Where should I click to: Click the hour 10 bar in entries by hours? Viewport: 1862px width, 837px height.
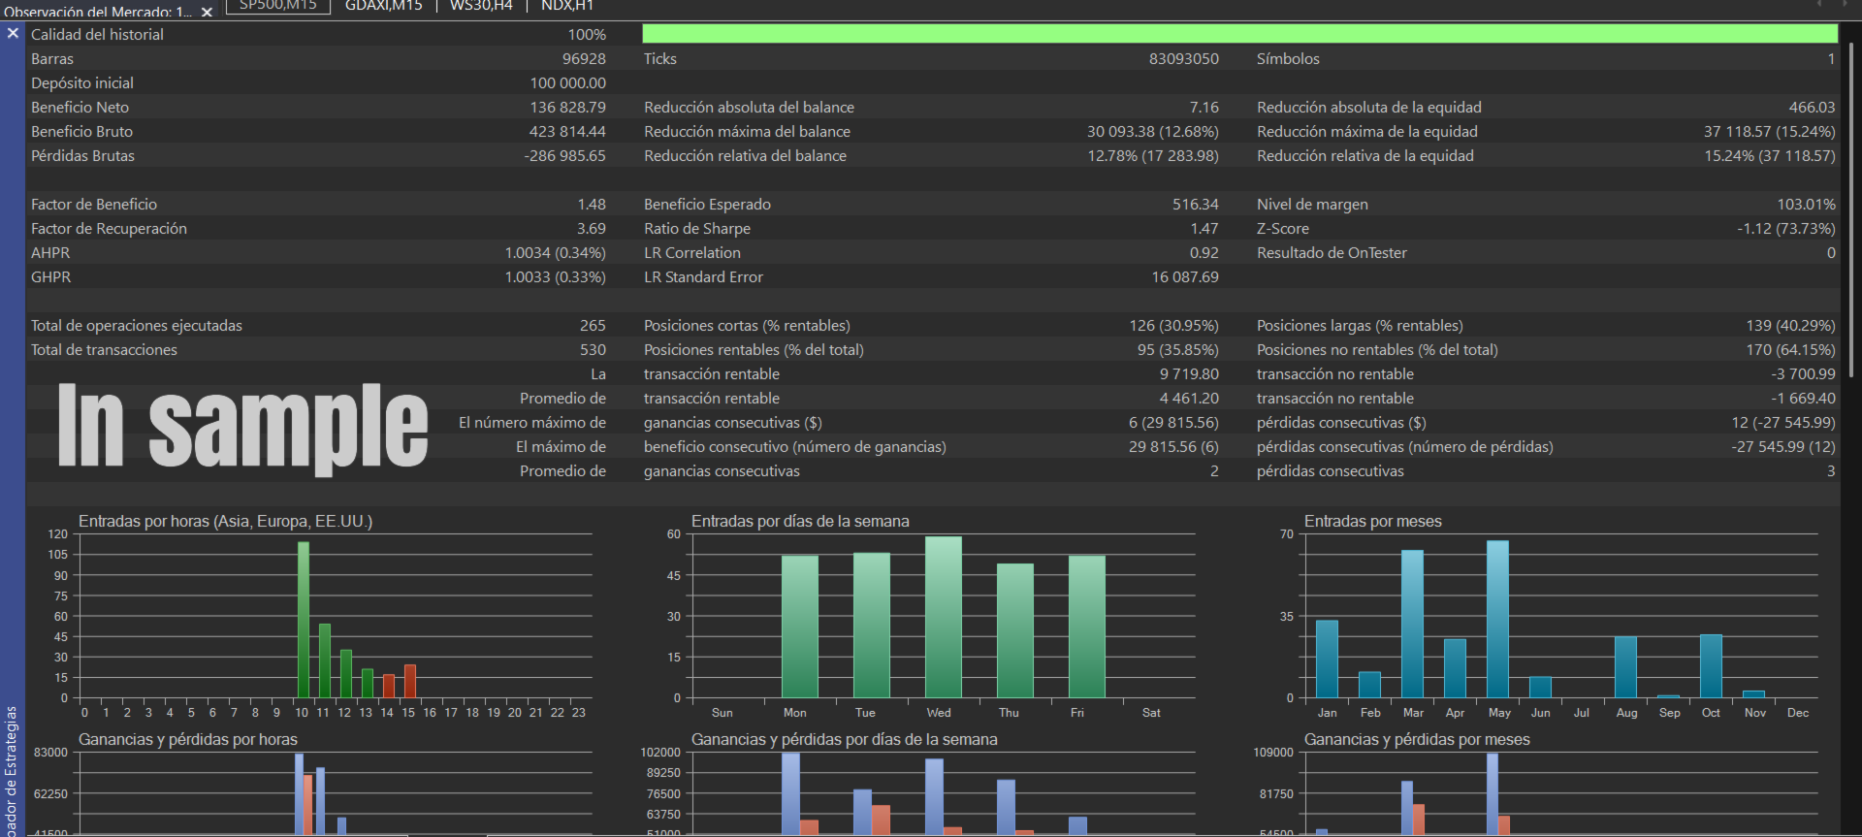(x=303, y=619)
